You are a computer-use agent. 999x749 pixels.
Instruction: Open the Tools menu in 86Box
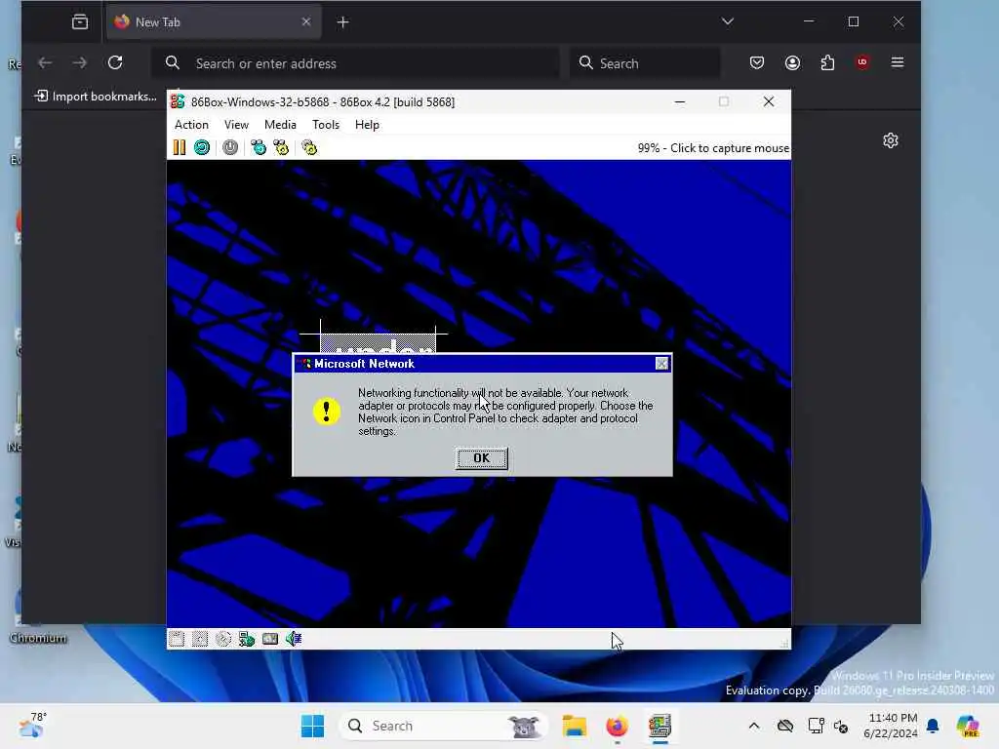326,125
